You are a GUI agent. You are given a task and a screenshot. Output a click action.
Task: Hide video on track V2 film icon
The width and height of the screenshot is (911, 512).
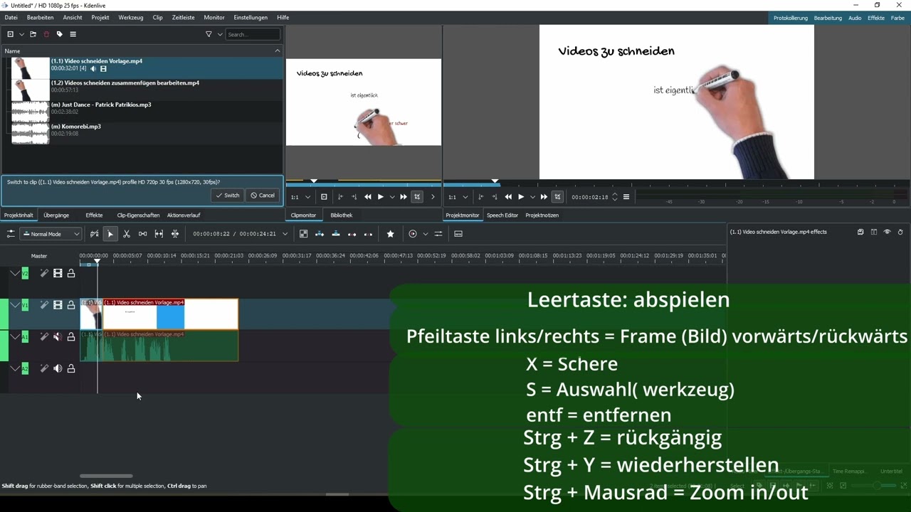click(x=58, y=273)
